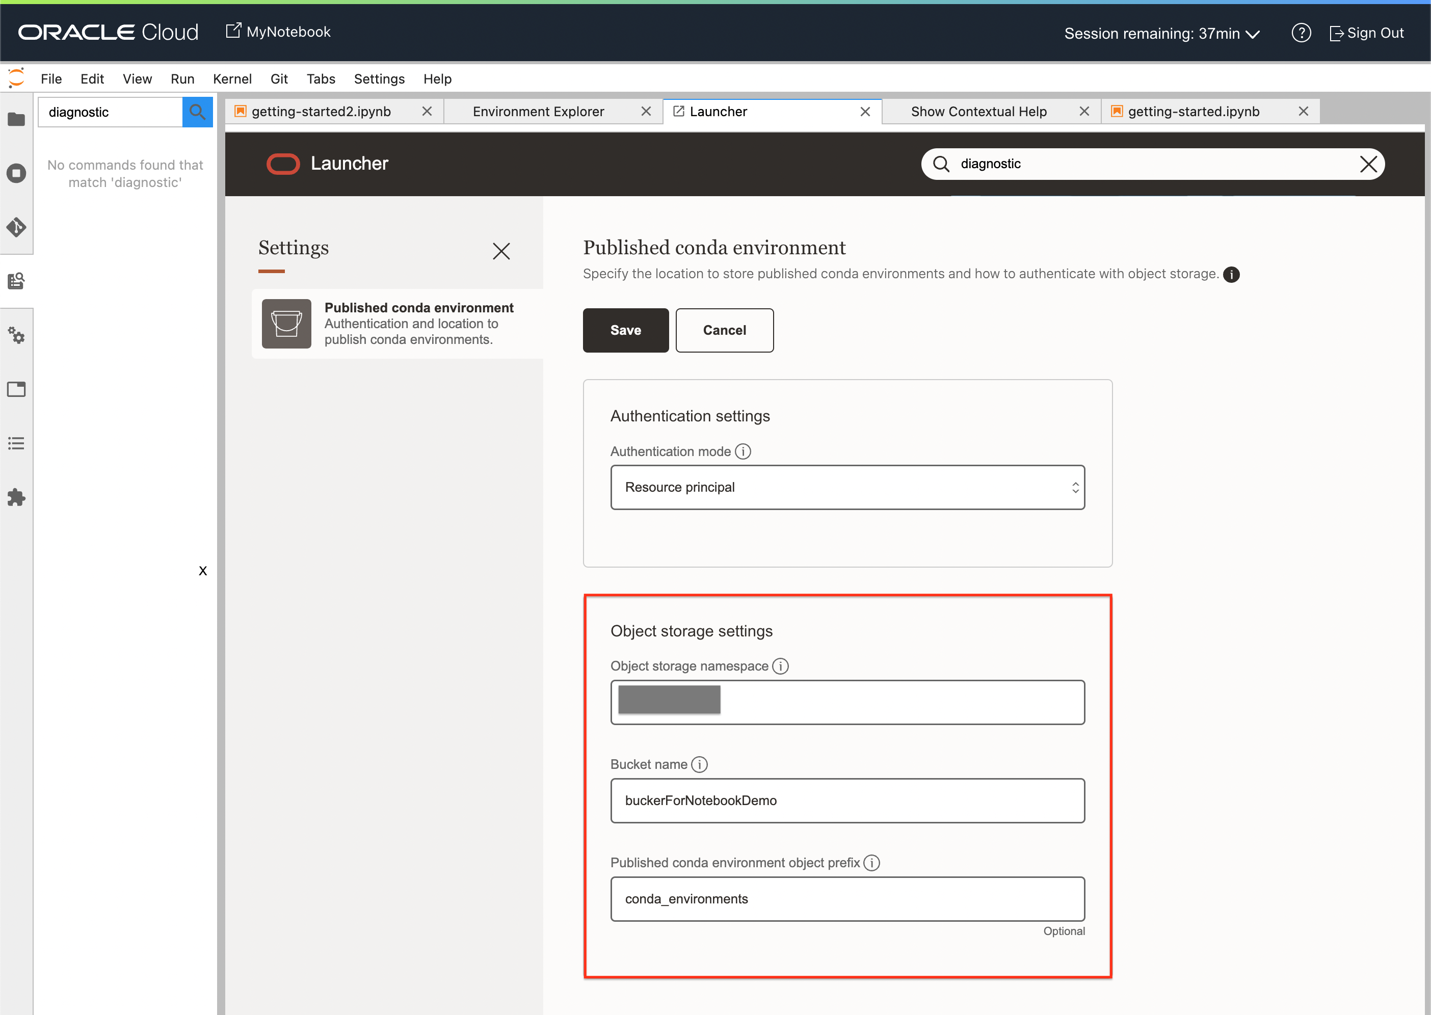
Task: Open Running Terminals and Kernels sidebar icon
Action: point(16,173)
